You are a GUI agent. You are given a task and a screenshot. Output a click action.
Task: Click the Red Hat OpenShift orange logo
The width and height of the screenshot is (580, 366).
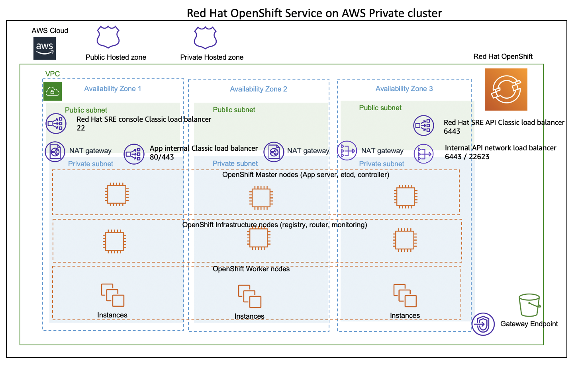pos(506,90)
